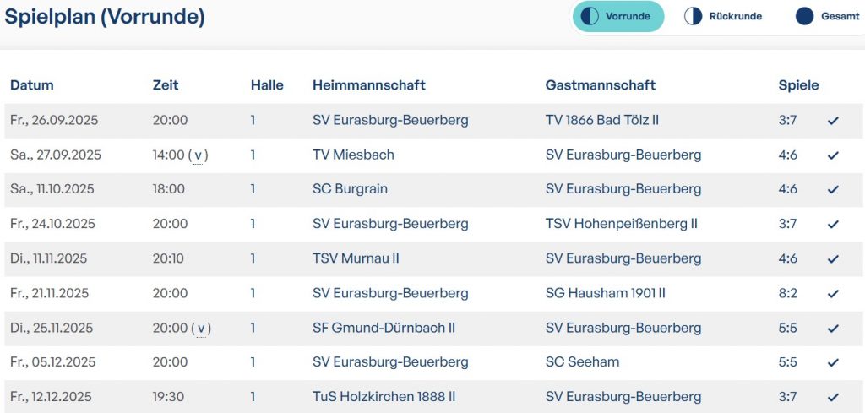This screenshot has height=413, width=865.
Task: Click the (v) marker at 14:00
Action: tap(199, 155)
